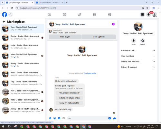Attach a file with the photo icon

point(54,118)
